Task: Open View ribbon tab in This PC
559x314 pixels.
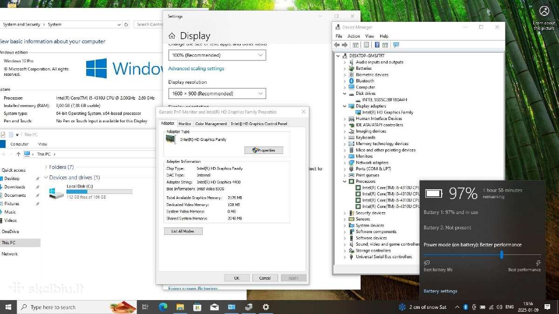Action: coord(43,144)
